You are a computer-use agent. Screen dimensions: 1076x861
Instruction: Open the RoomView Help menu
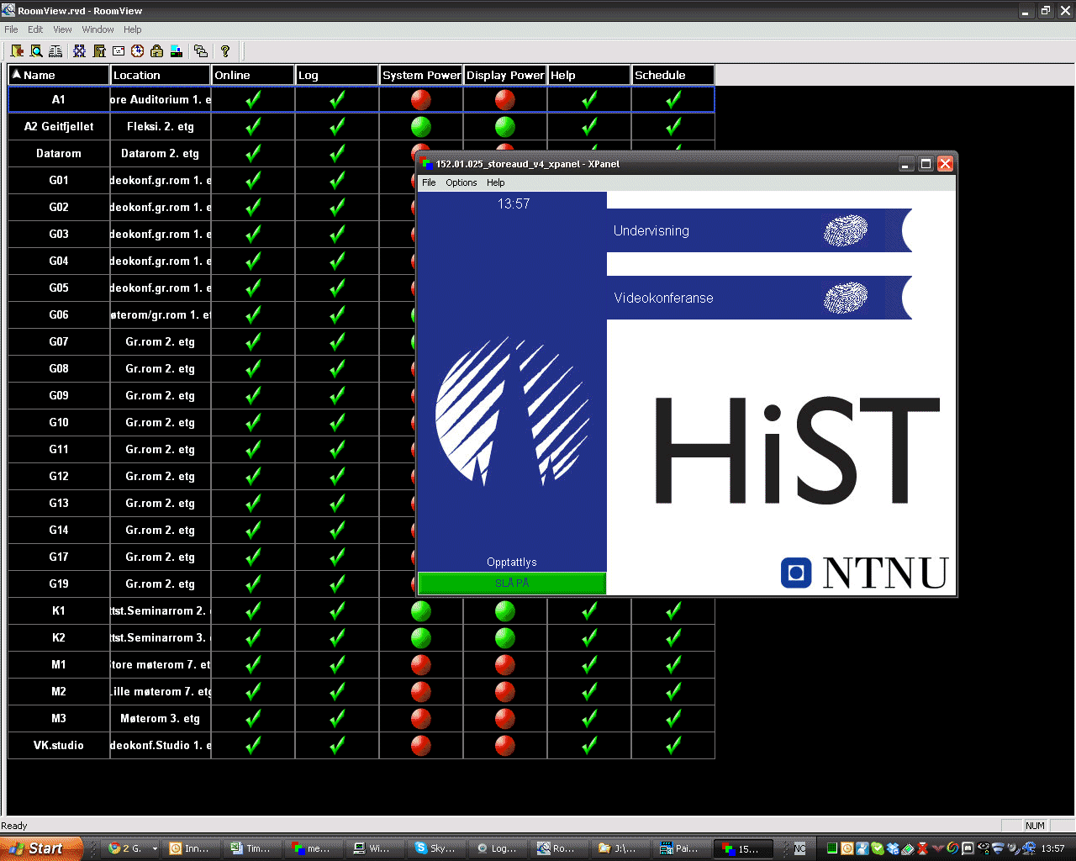pos(133,29)
